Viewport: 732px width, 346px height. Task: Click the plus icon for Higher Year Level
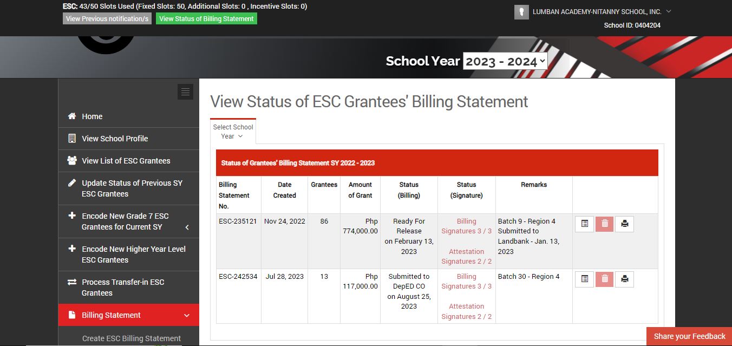pyautogui.click(x=71, y=249)
